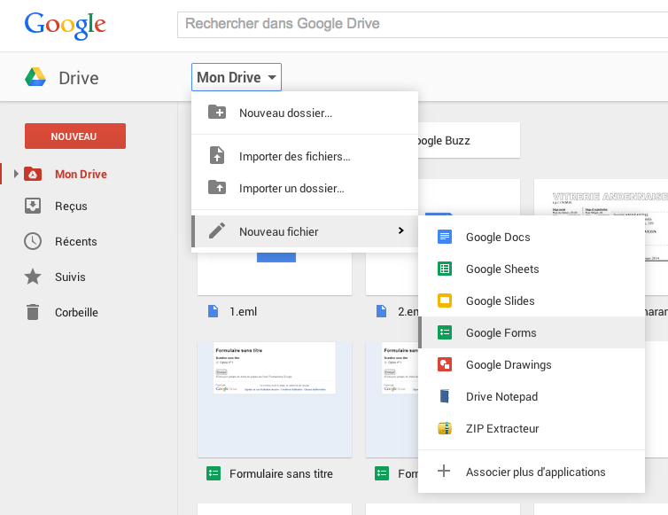Select the Formulaire sans titre file name

pos(281,473)
